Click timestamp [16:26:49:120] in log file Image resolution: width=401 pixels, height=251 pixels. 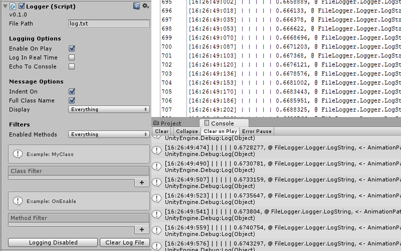pos(213,65)
